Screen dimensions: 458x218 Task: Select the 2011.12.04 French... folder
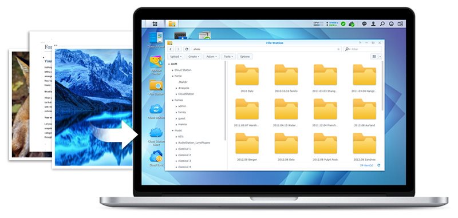pos(325,109)
